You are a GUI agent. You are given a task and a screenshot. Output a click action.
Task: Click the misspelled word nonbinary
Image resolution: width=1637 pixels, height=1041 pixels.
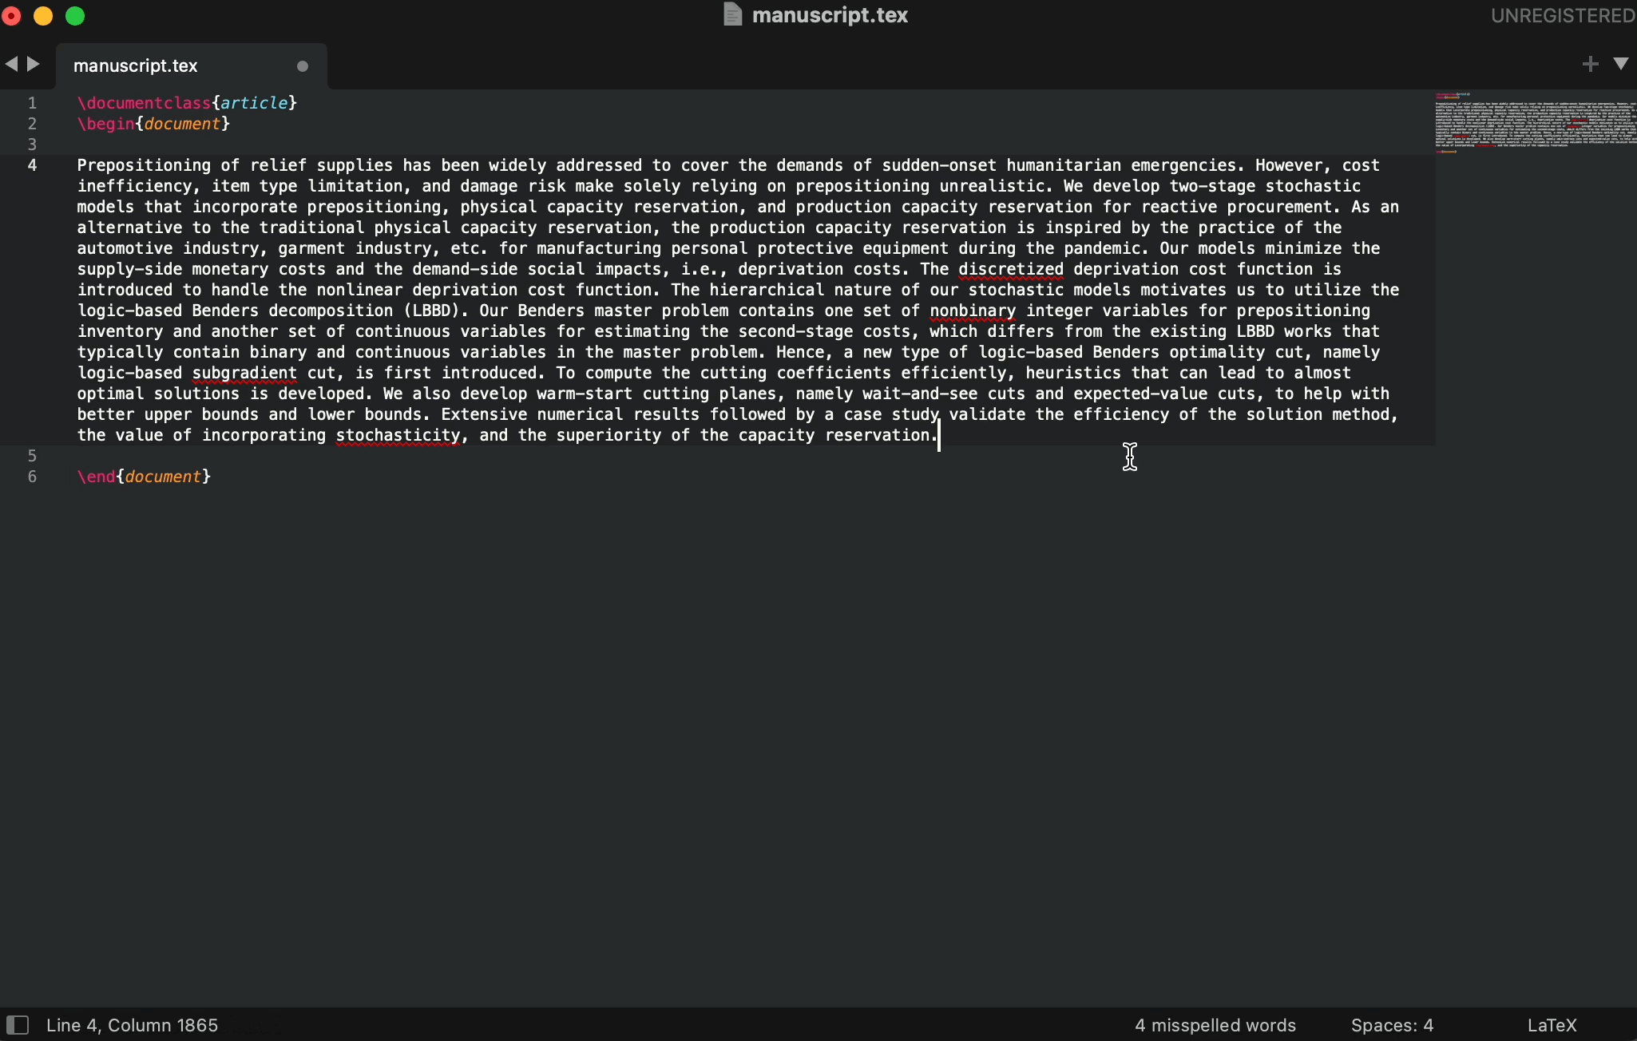[x=973, y=311]
